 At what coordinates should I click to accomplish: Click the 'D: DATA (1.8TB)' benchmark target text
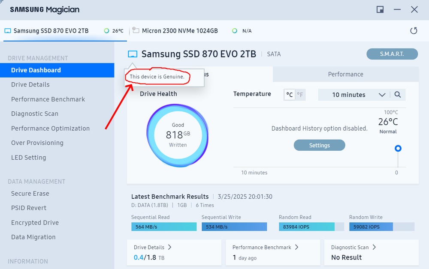click(x=150, y=205)
